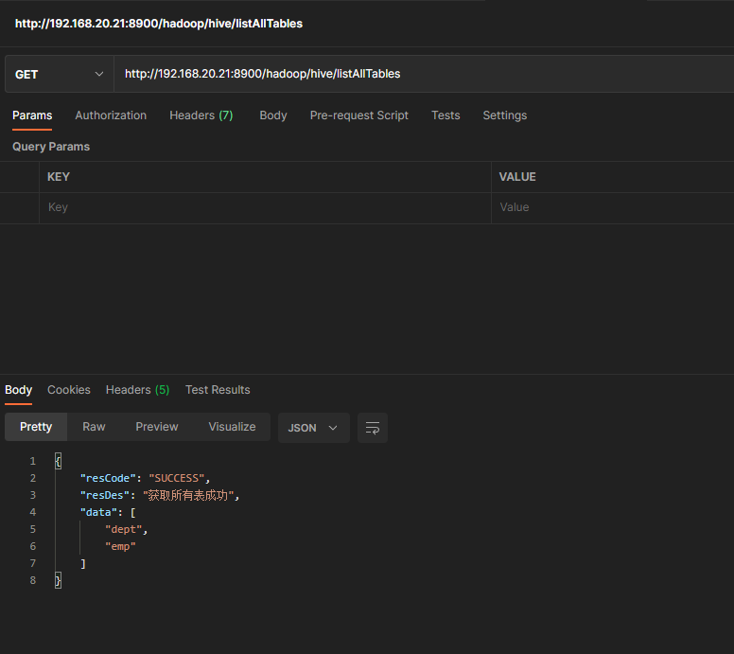Click the "data" key in response
The height and width of the screenshot is (654, 734).
98,512
